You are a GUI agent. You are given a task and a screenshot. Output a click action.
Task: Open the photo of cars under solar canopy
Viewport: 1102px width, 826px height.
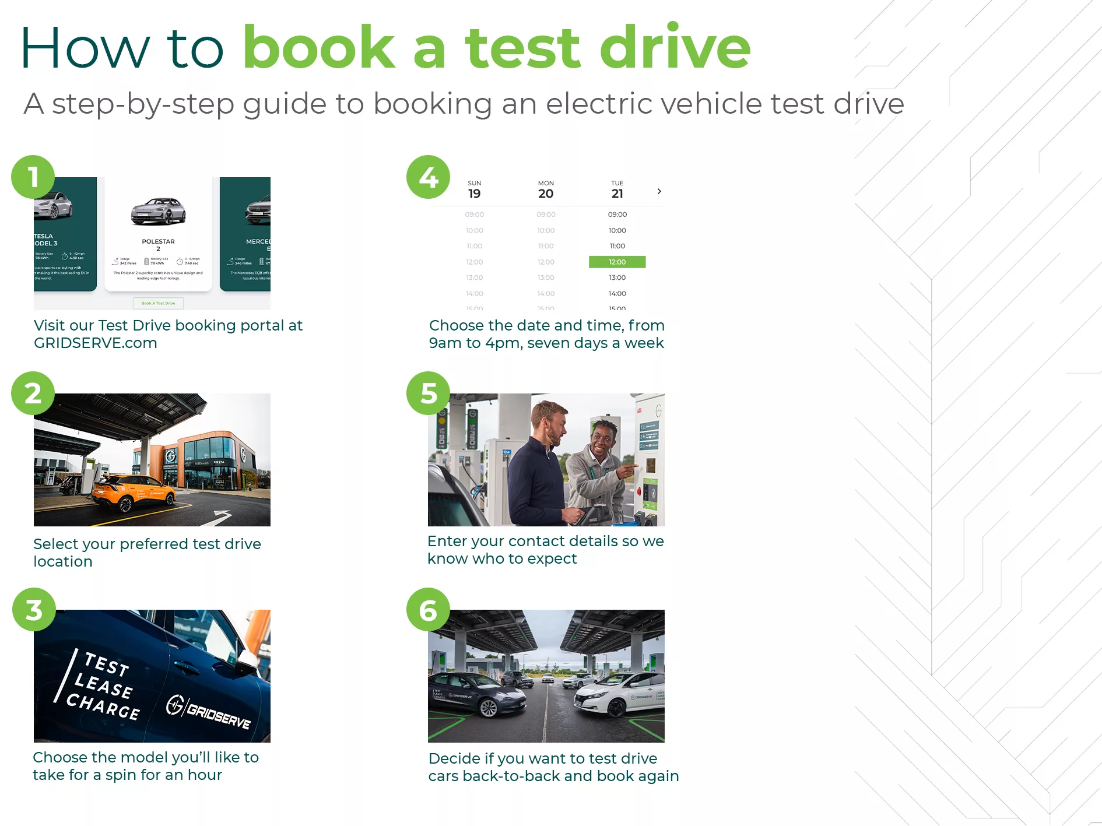(x=546, y=676)
